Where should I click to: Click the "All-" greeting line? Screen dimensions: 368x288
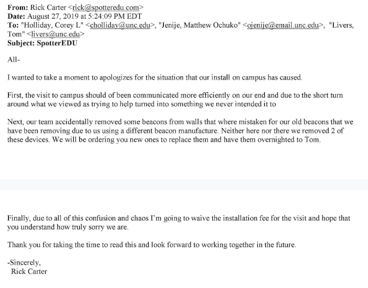(x=13, y=60)
